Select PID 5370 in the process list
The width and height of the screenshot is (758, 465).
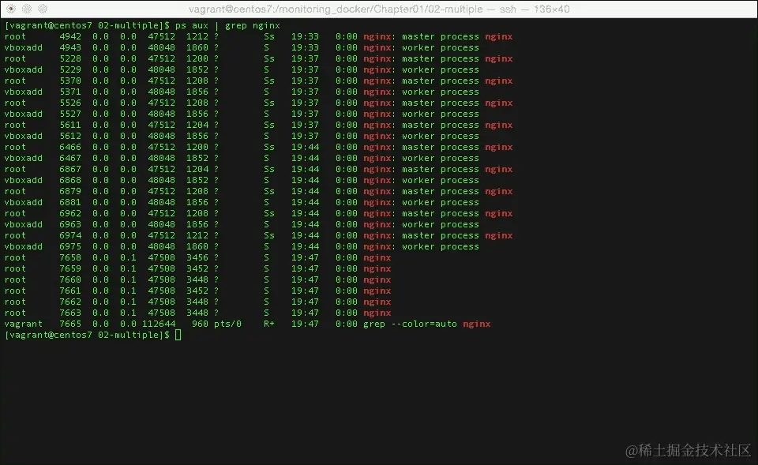(x=70, y=81)
